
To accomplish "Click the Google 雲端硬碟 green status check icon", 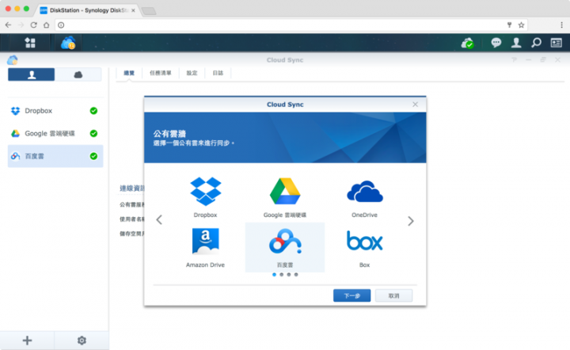I will pyautogui.click(x=93, y=133).
